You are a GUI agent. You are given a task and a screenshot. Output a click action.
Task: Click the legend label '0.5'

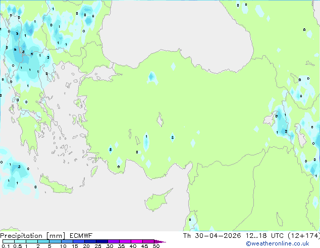18,246
